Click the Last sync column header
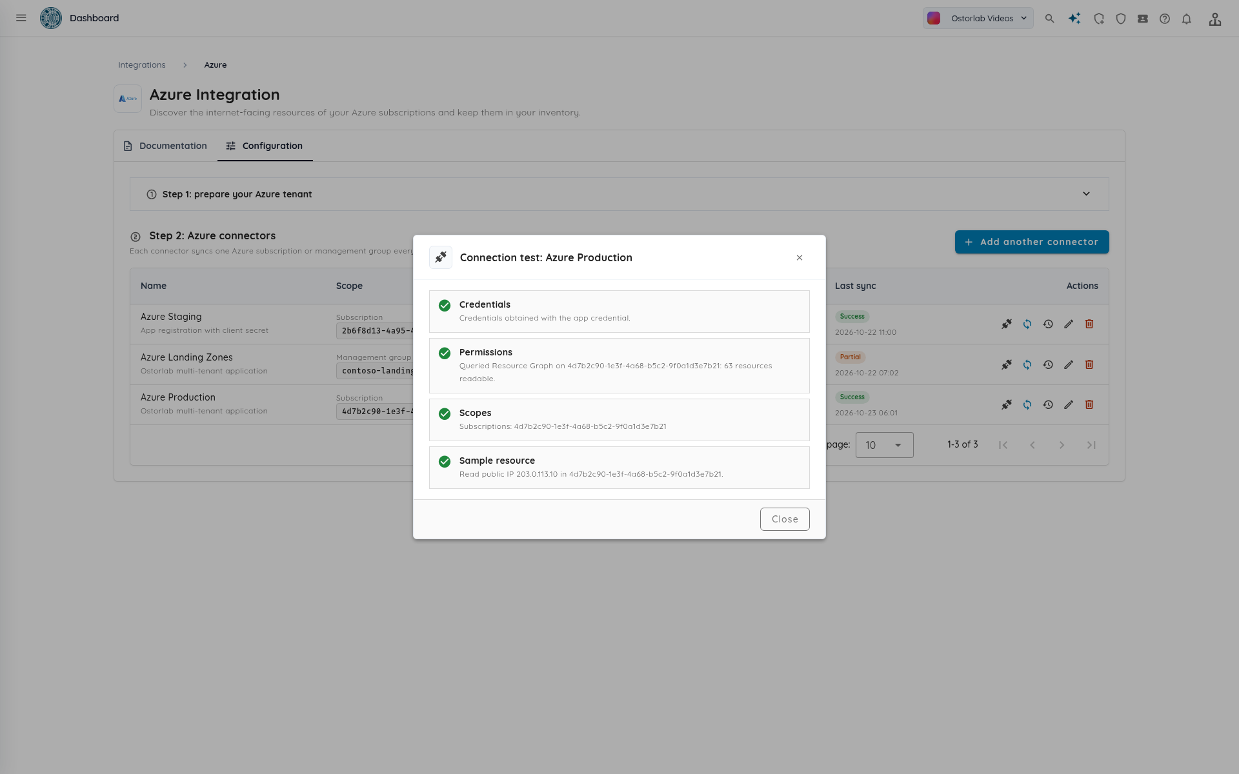This screenshot has width=1239, height=774. coord(855,286)
